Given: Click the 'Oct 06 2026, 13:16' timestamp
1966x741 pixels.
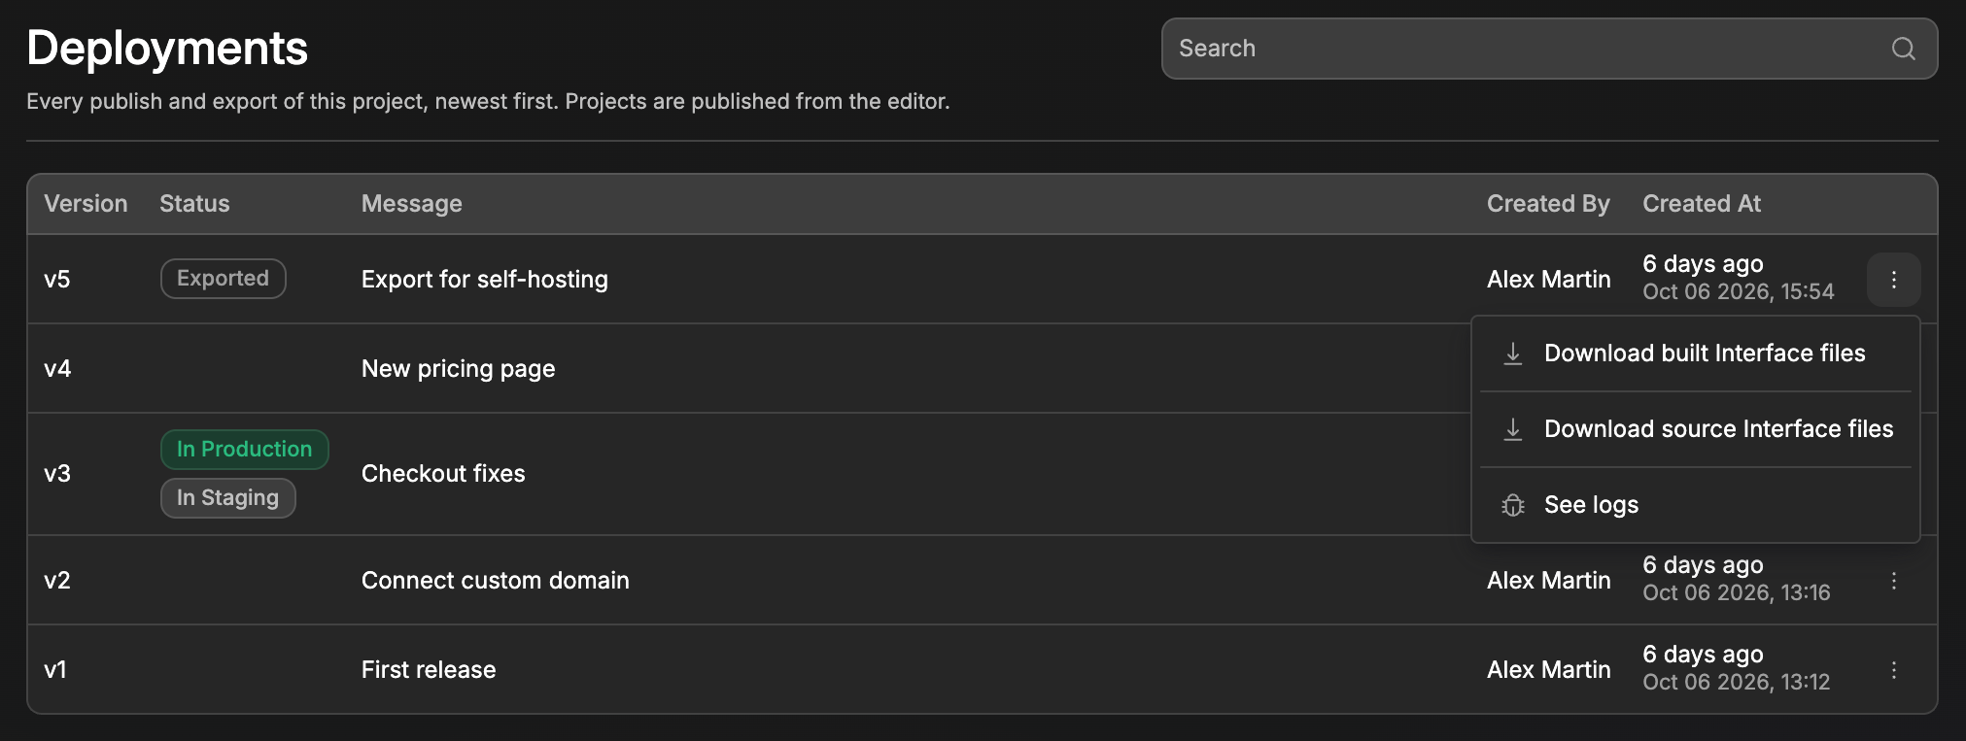Looking at the screenshot, I should [x=1737, y=593].
